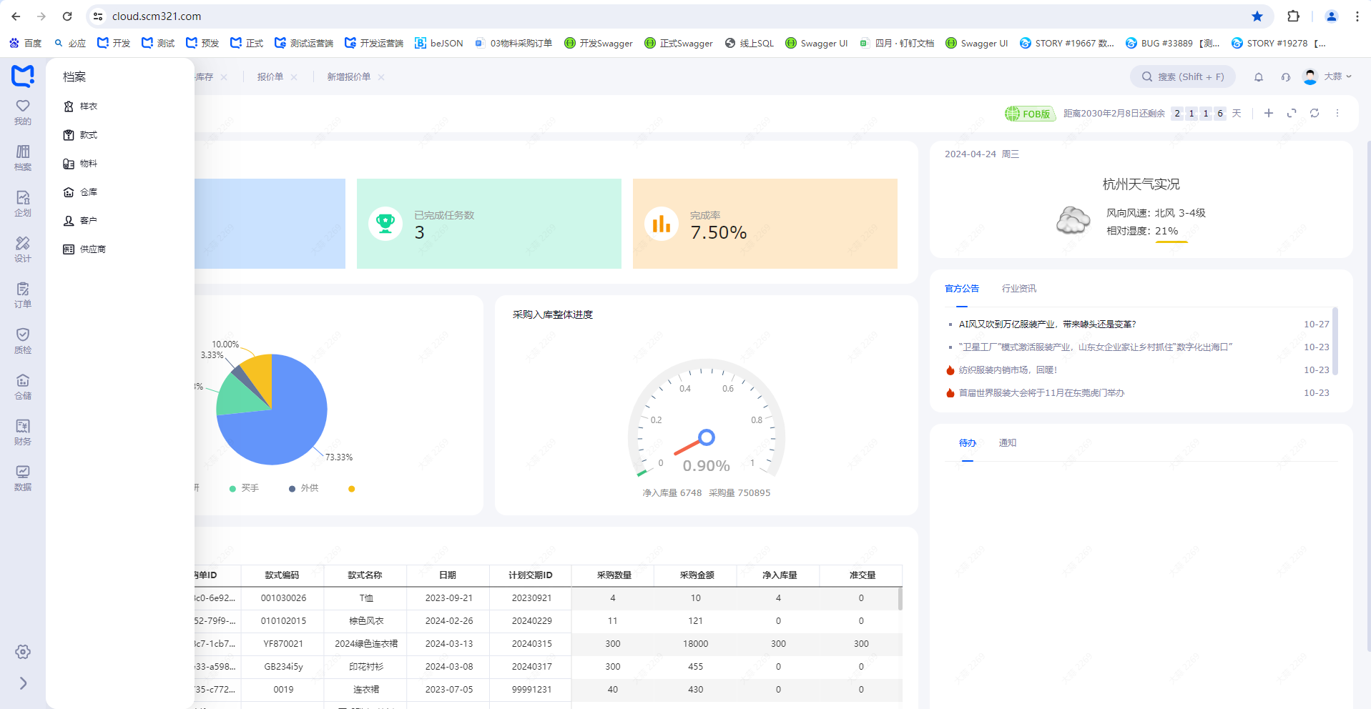Click the 已完成任务数 trophy icon
Viewport: 1371px width, 709px height.
[x=385, y=224]
